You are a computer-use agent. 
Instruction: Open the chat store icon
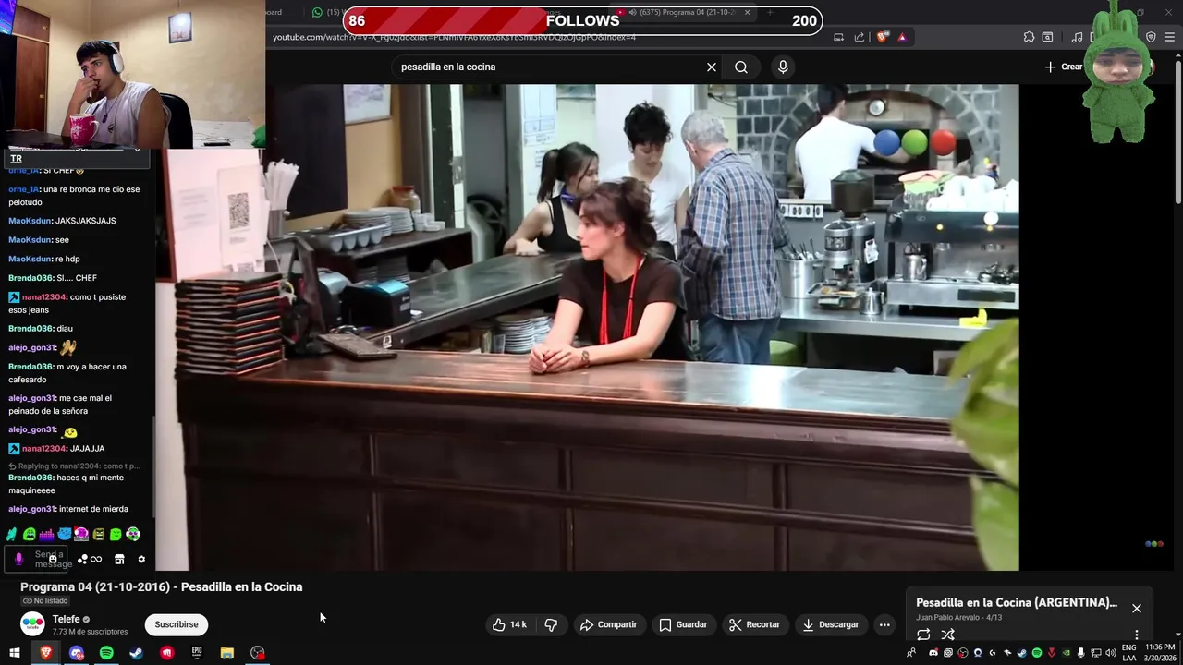tap(119, 559)
